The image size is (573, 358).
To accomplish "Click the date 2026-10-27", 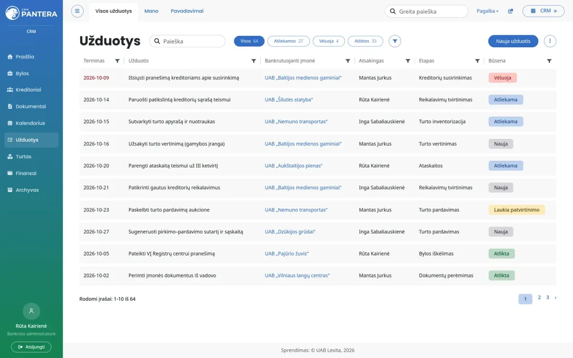I will click(x=96, y=232).
